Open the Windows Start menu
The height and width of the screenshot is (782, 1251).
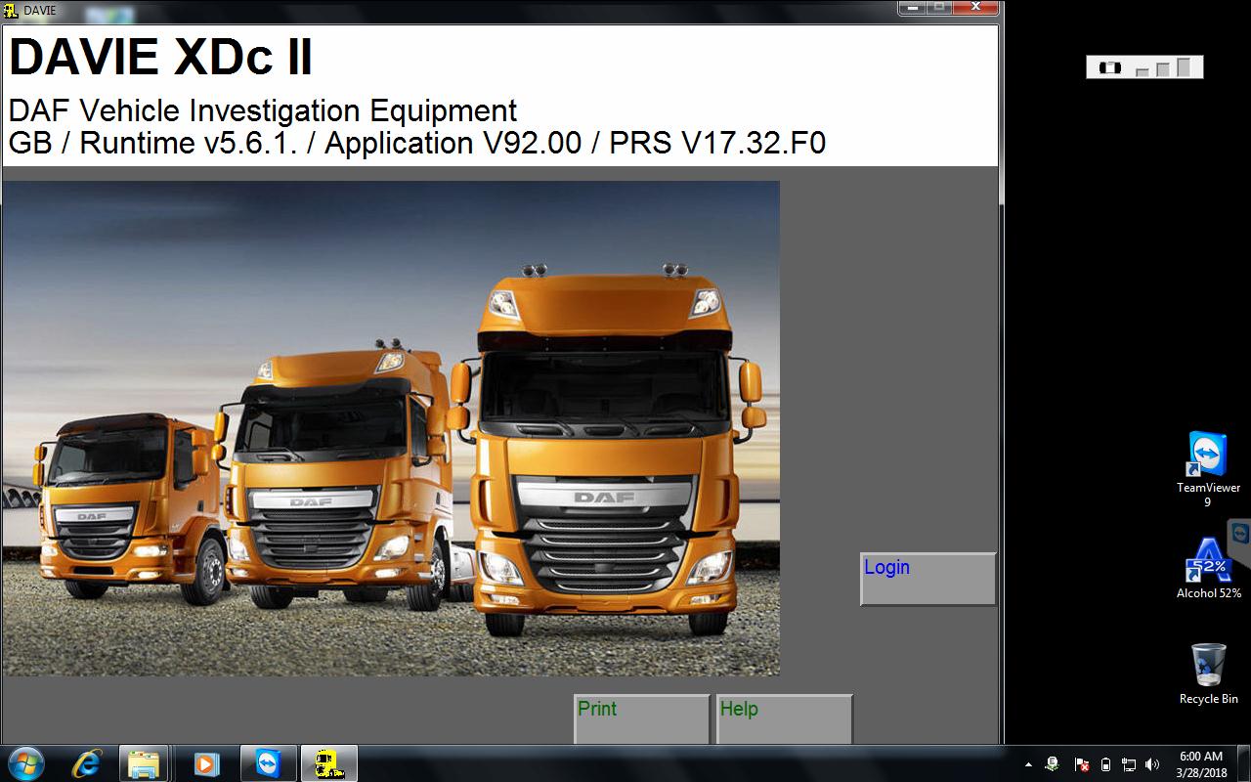(24, 763)
